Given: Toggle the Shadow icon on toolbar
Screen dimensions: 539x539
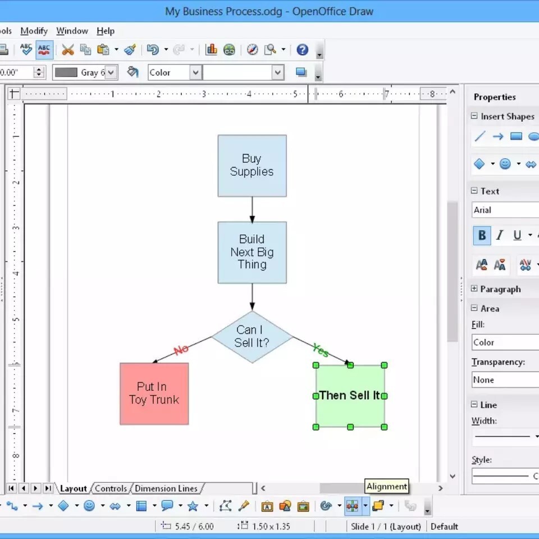Looking at the screenshot, I should 301,72.
